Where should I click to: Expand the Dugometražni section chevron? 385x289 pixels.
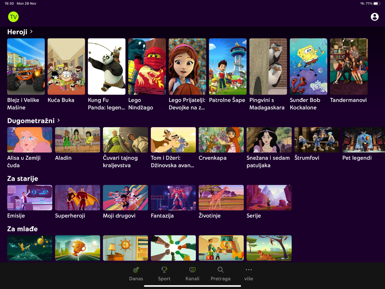click(x=59, y=120)
